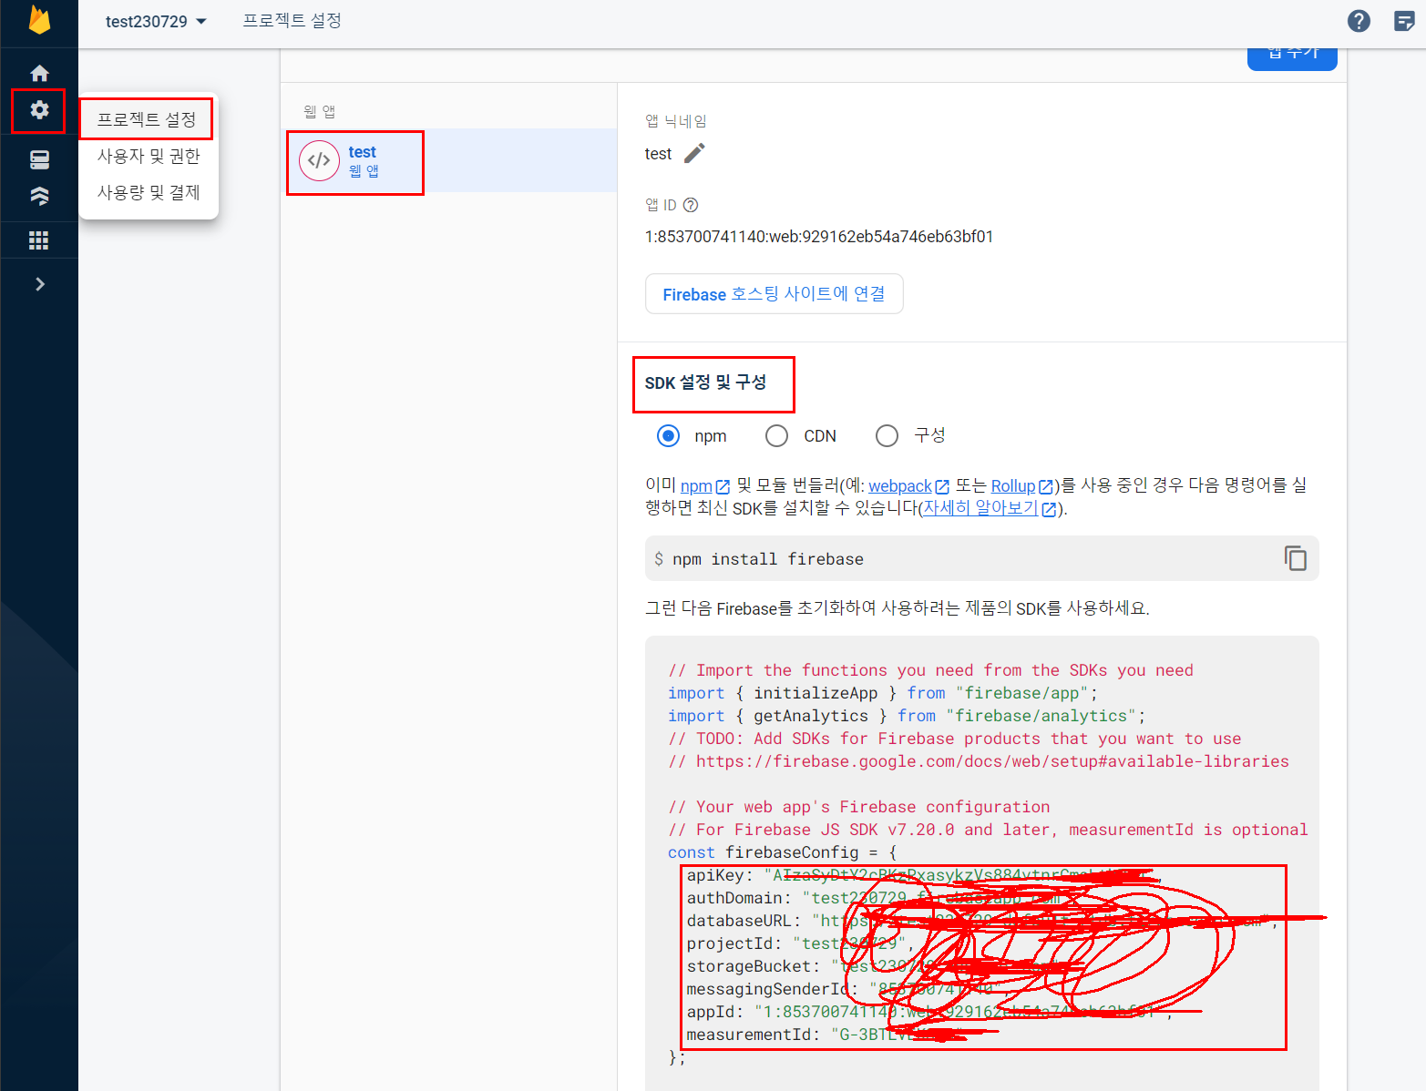Open the project overview home icon

point(39,73)
